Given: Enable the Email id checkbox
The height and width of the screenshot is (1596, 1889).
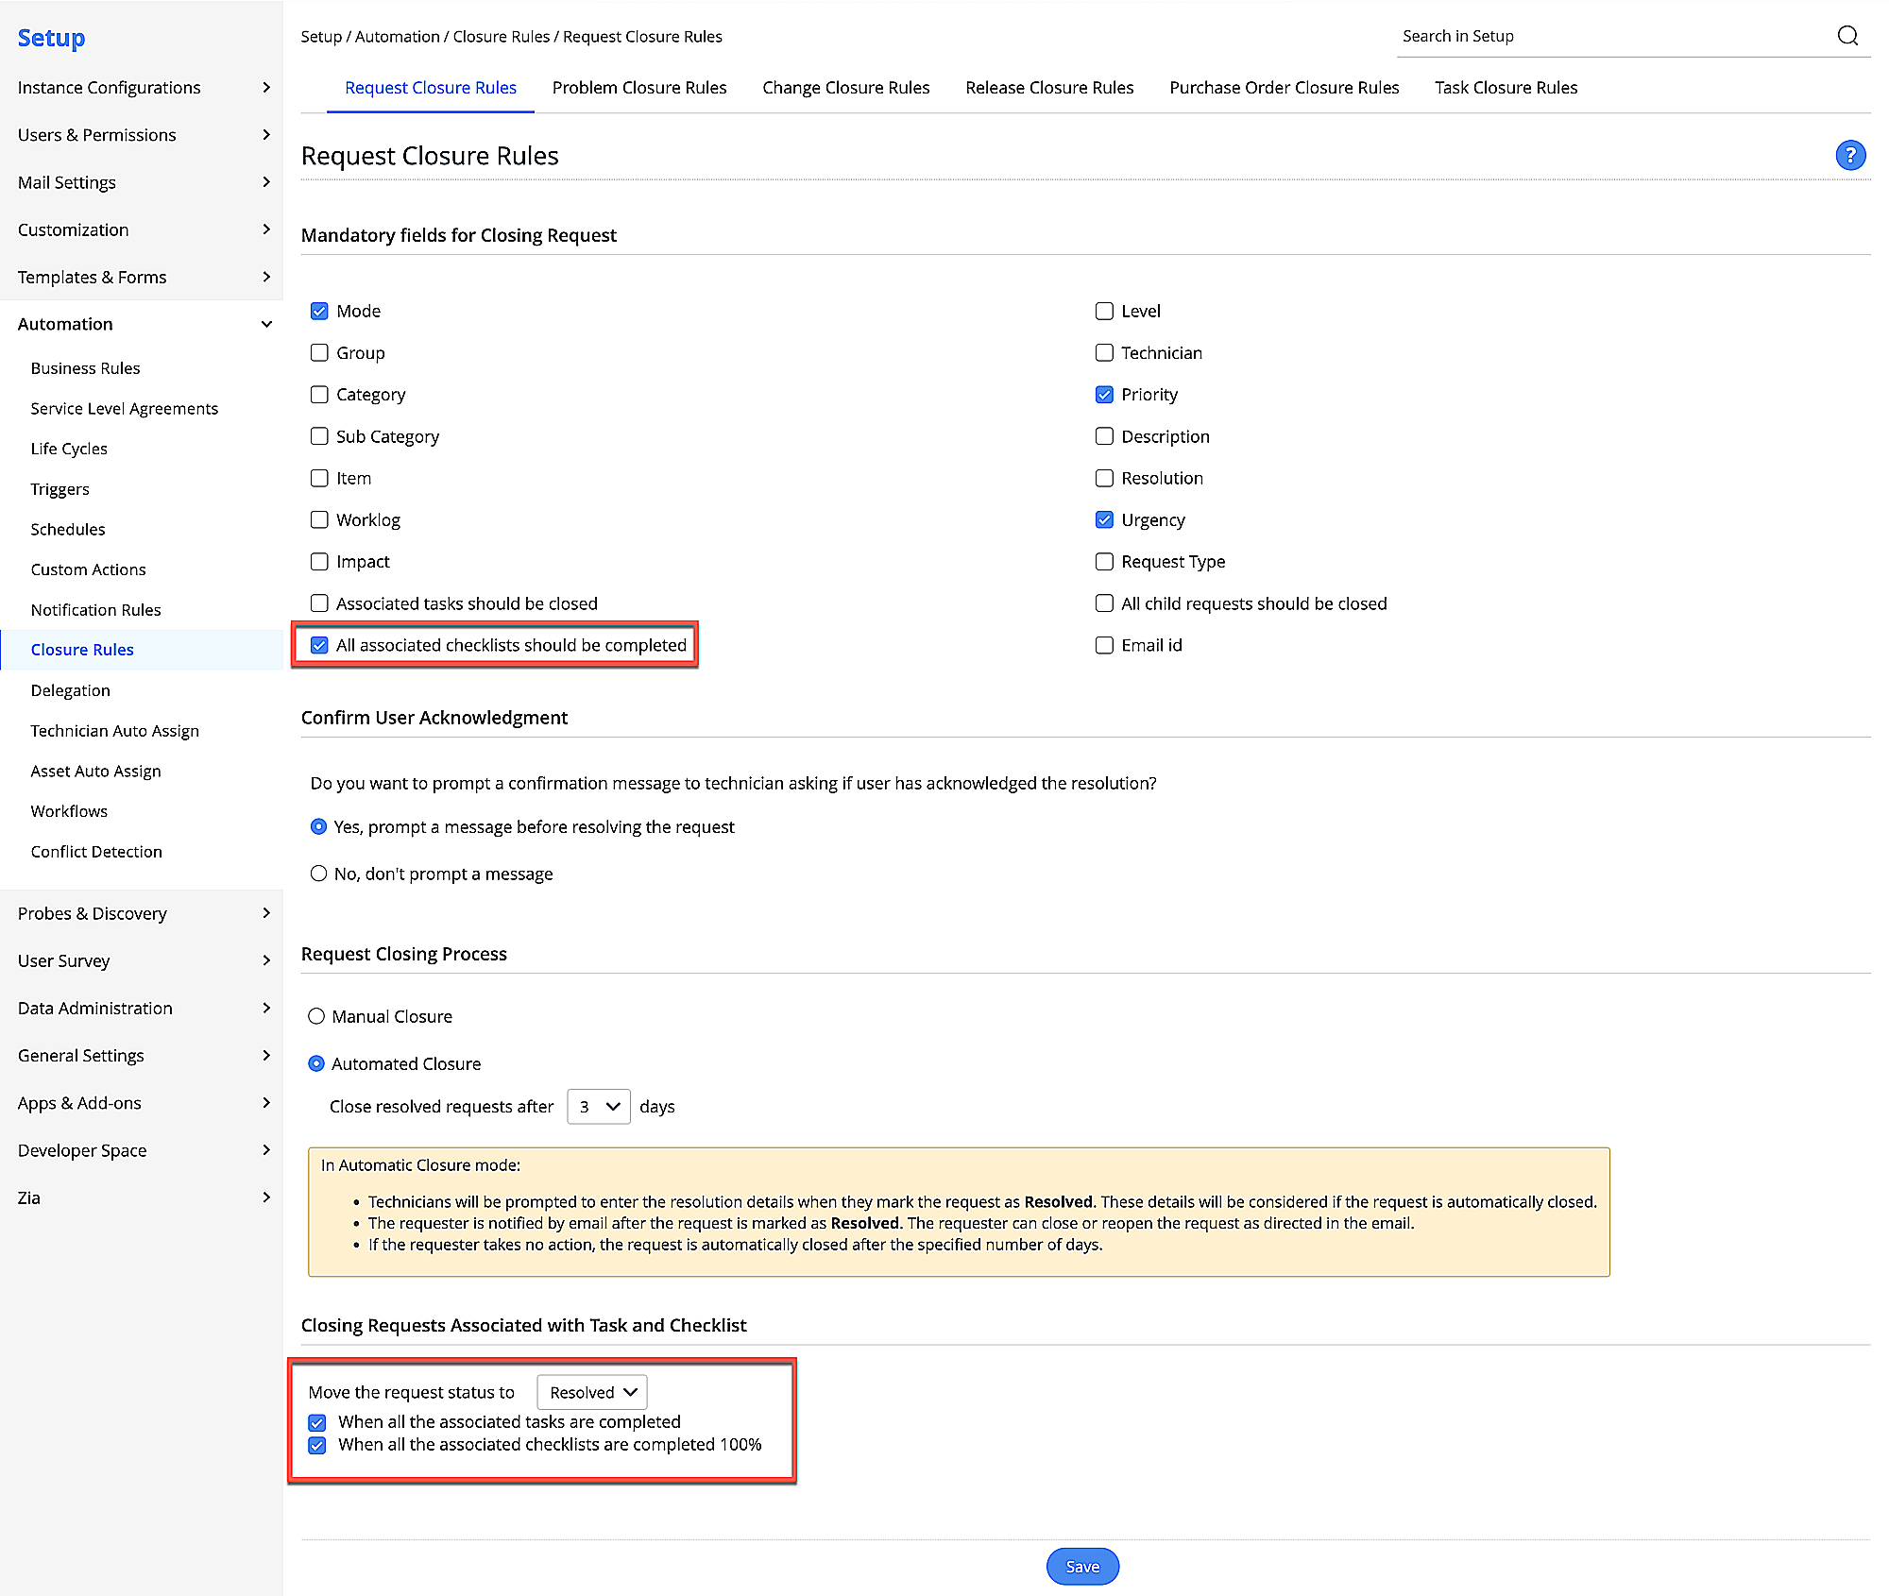Looking at the screenshot, I should click(x=1104, y=645).
